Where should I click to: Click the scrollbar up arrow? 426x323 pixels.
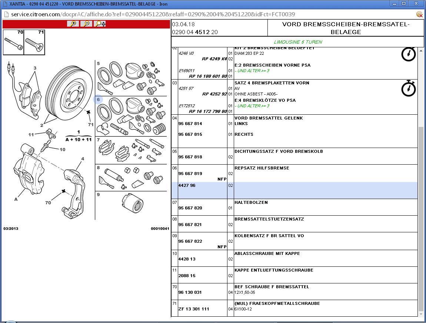point(421,50)
